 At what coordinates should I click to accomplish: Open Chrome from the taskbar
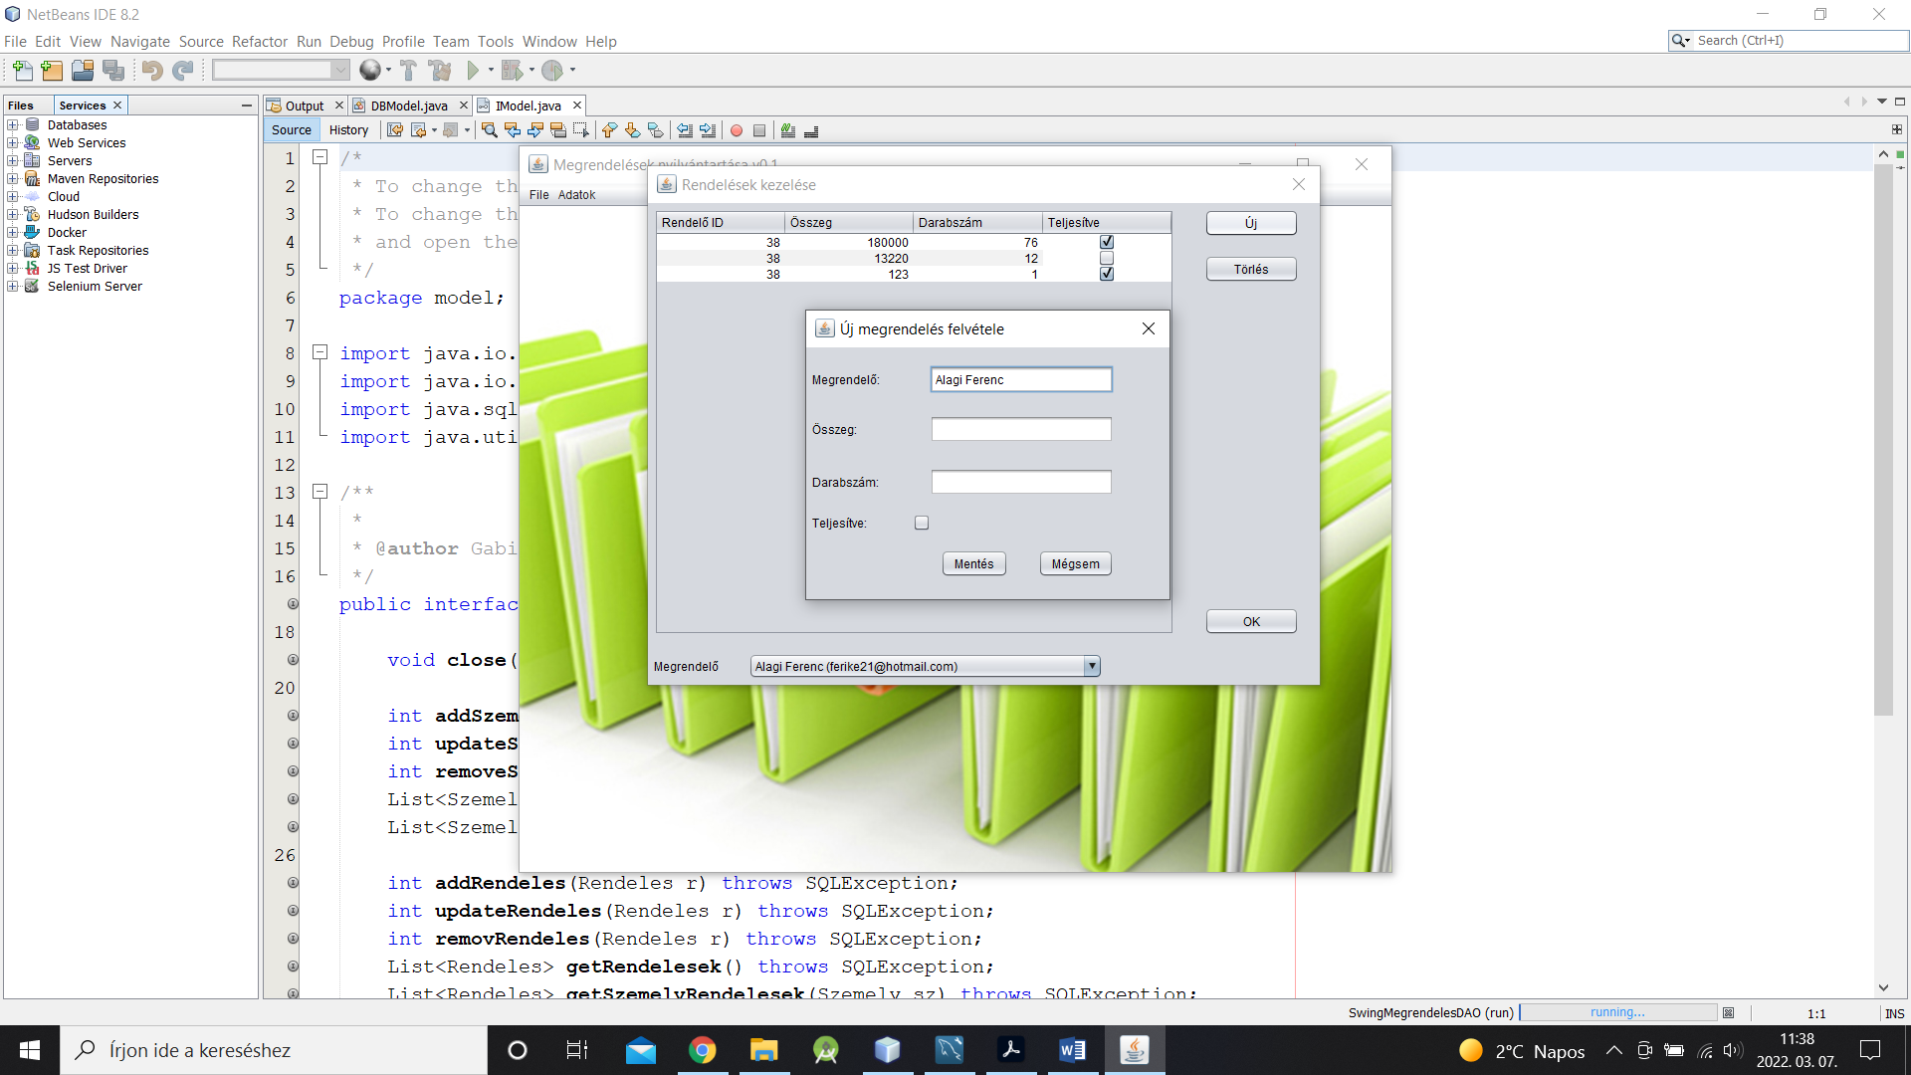click(702, 1050)
